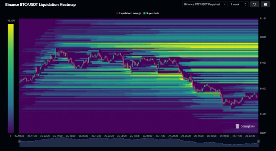The image size is (276, 151).
Task: Click the 108.40M label atop color scale
Action: pos(10,21)
